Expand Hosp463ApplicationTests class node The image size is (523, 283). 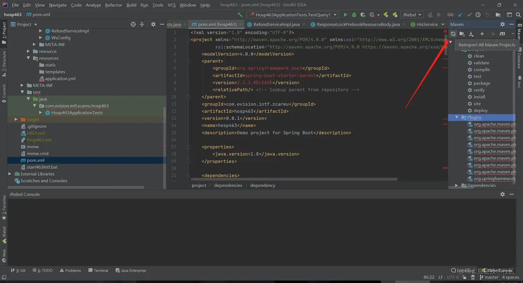tap(41, 112)
